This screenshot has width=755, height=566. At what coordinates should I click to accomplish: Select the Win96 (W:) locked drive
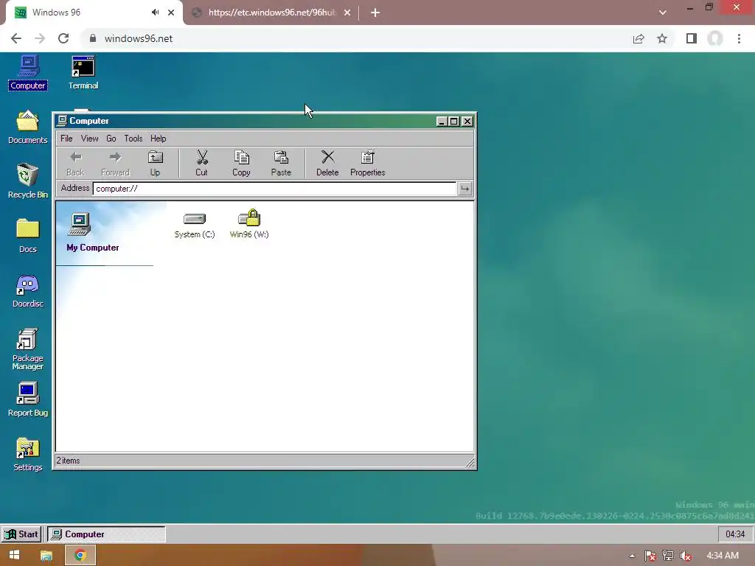point(249,225)
